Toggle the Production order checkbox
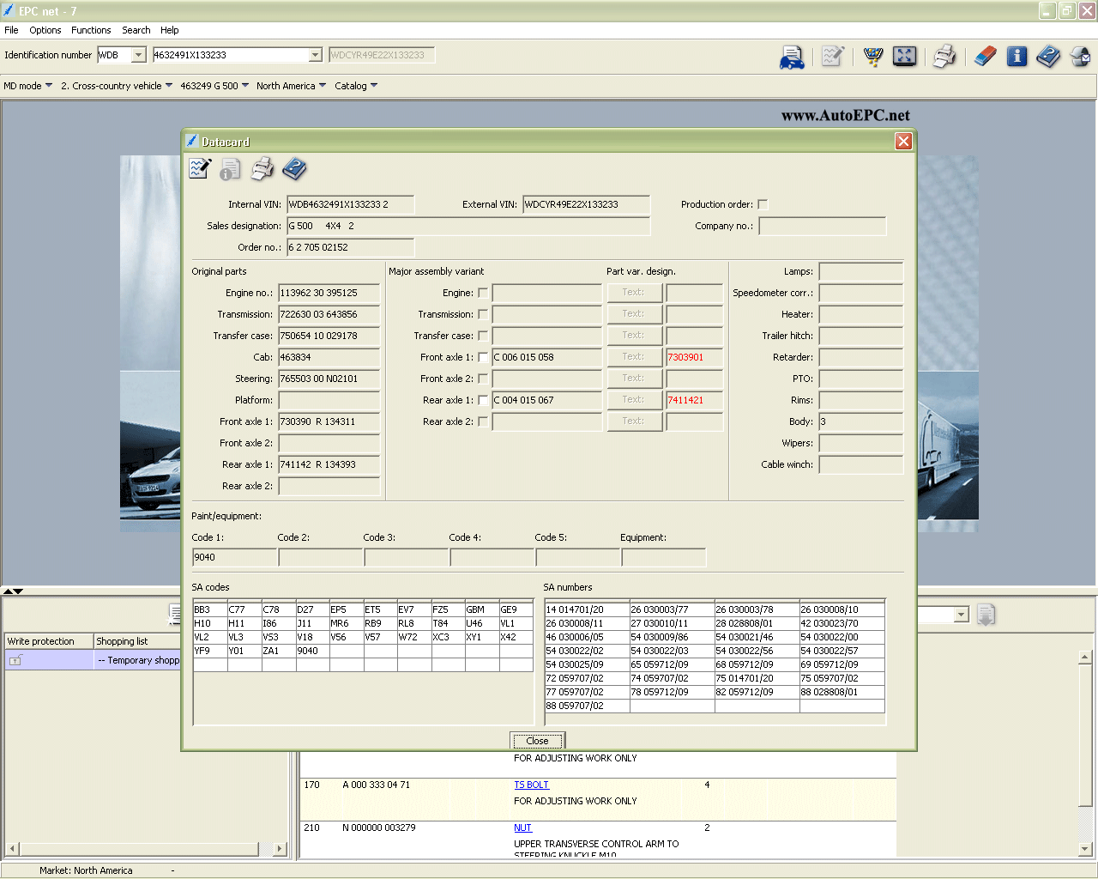 tap(763, 204)
